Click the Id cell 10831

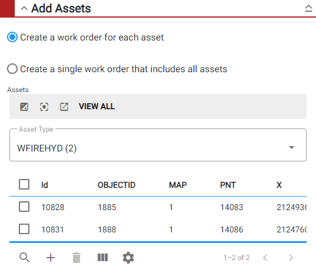52,229
